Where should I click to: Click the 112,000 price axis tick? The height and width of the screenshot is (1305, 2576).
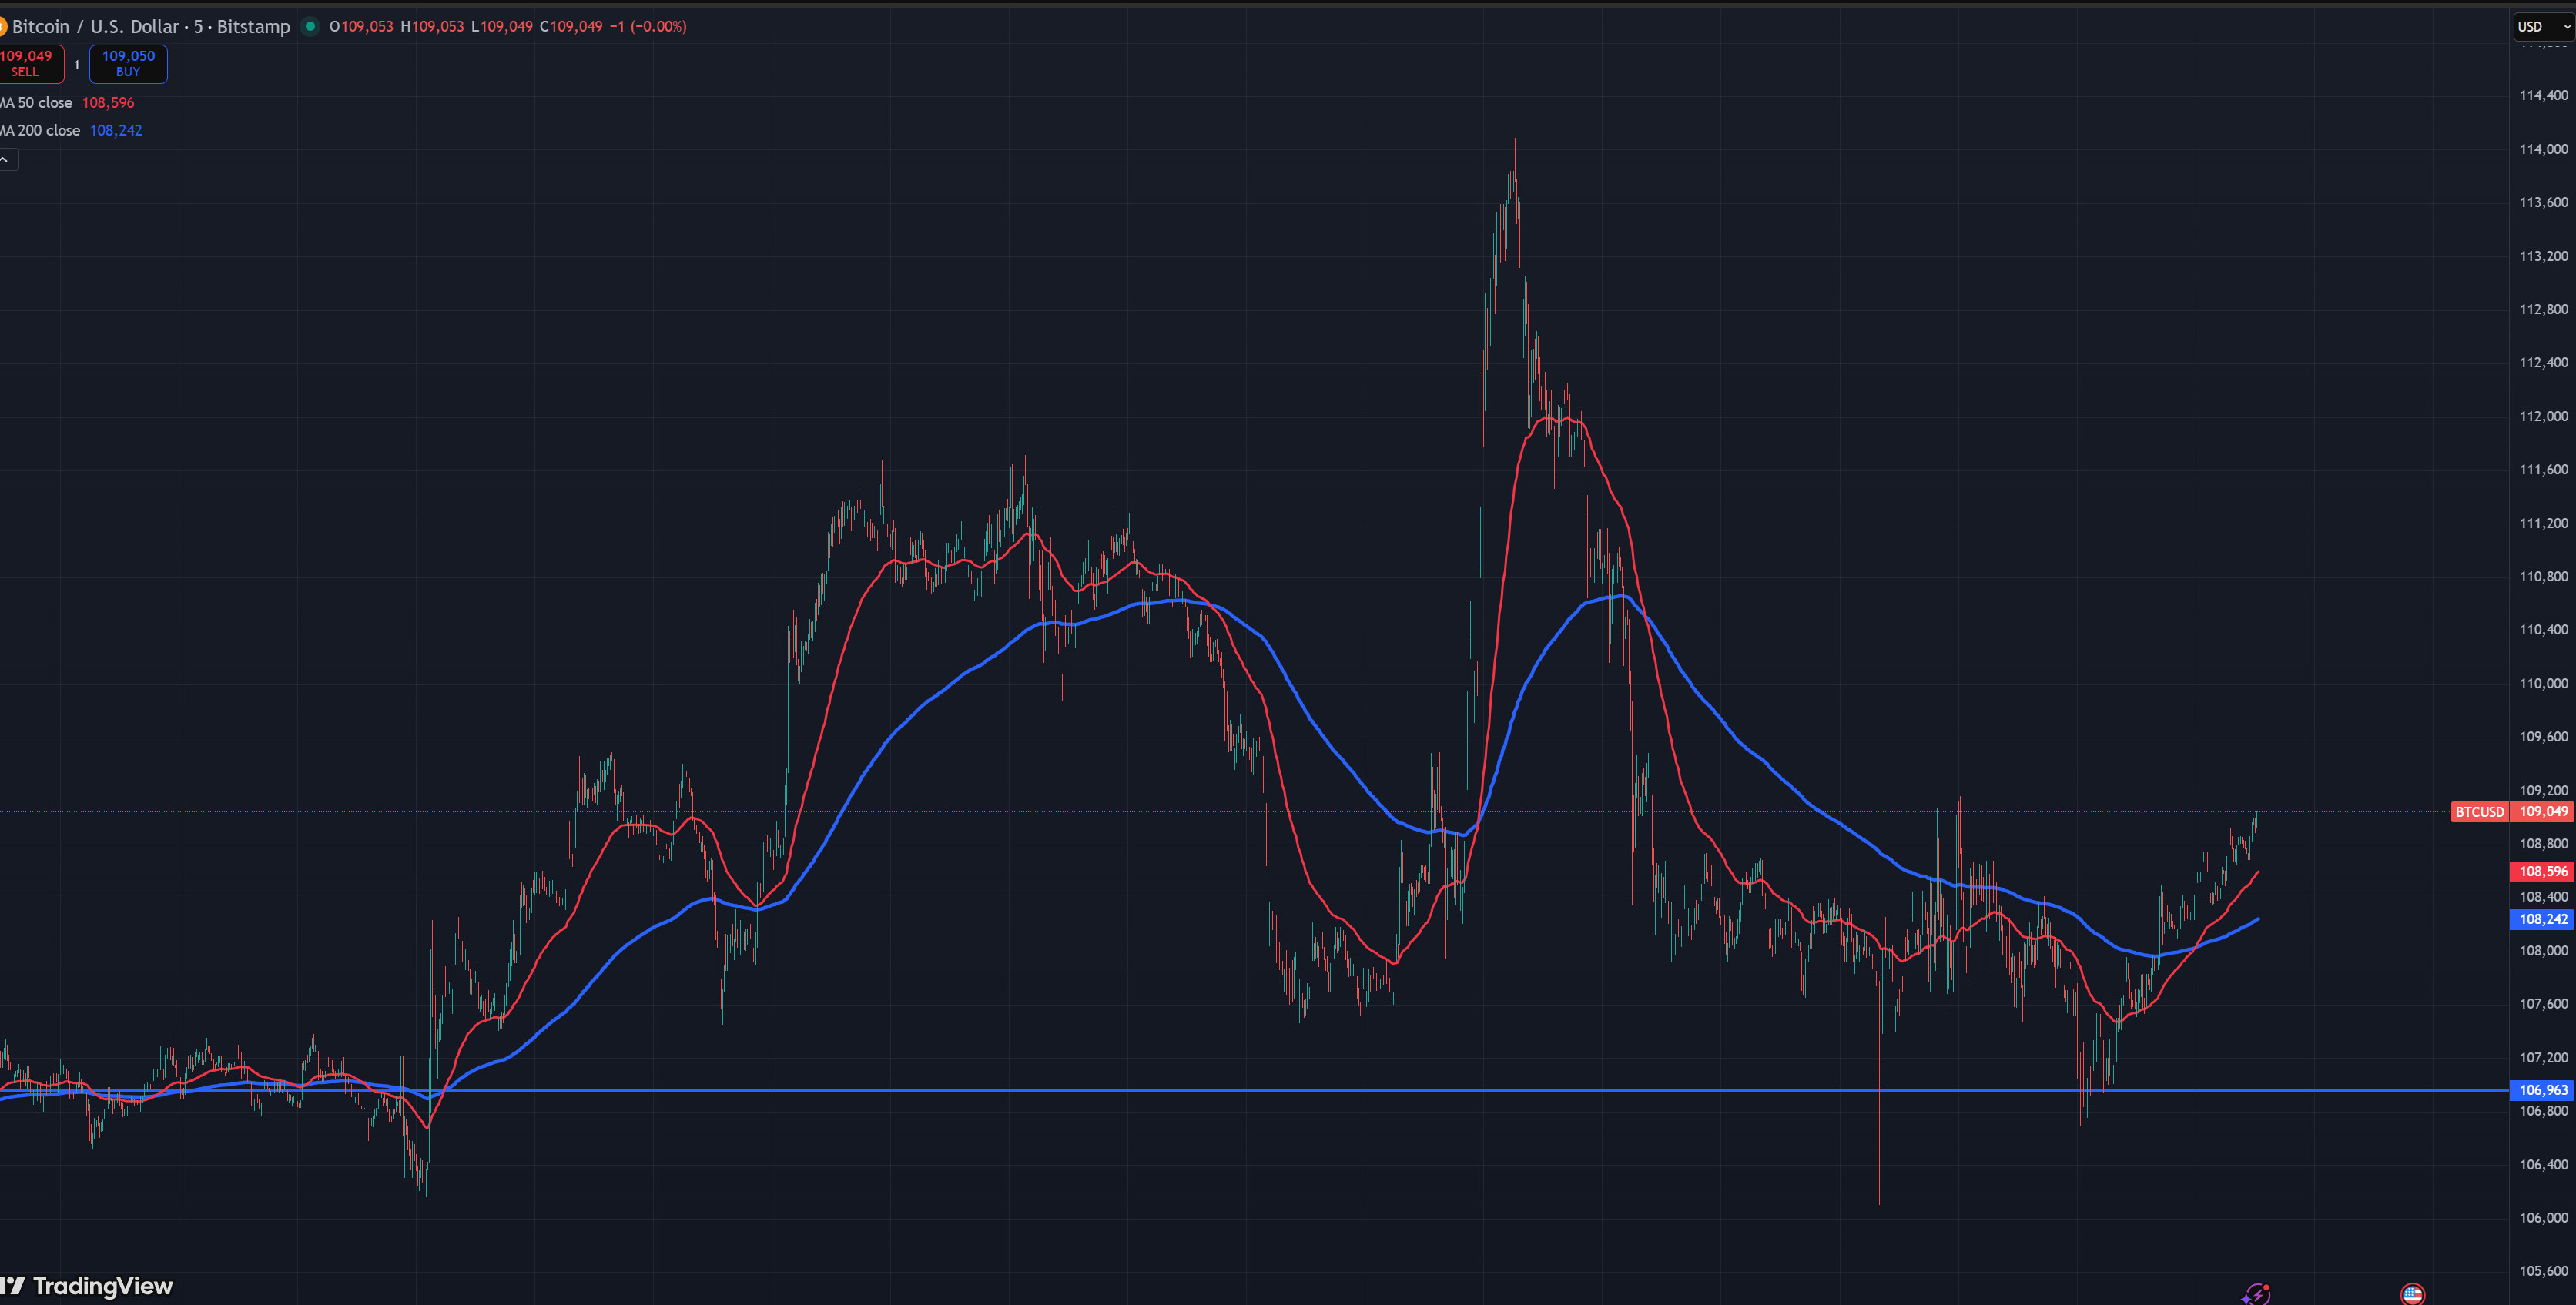coord(2543,416)
